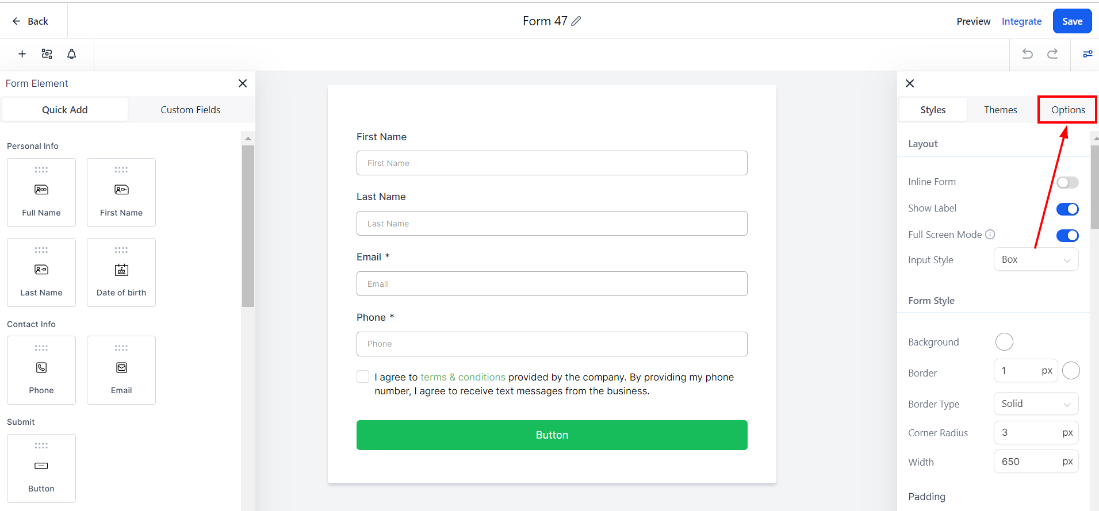1099x511 pixels.
Task: Follow the Integrate link
Action: (1021, 21)
